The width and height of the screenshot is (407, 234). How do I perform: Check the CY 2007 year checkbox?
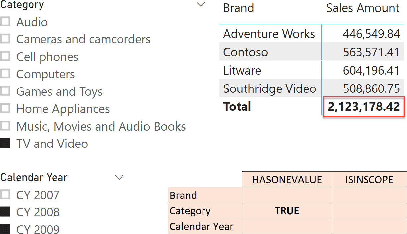coord(5,195)
